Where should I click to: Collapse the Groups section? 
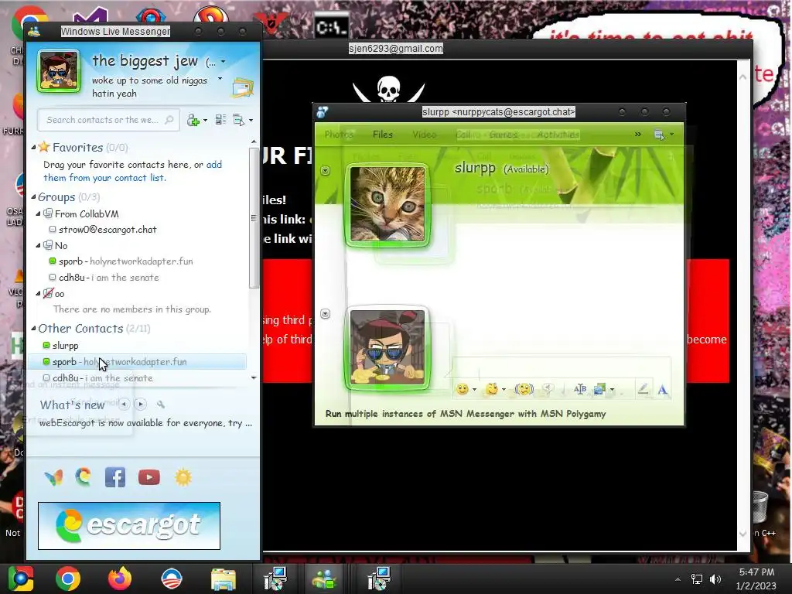coord(33,196)
